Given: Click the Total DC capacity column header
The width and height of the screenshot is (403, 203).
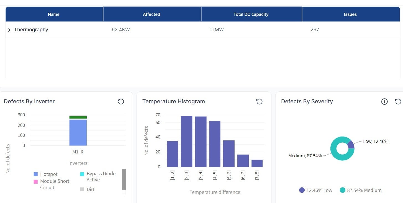Looking at the screenshot, I should pos(251,14).
